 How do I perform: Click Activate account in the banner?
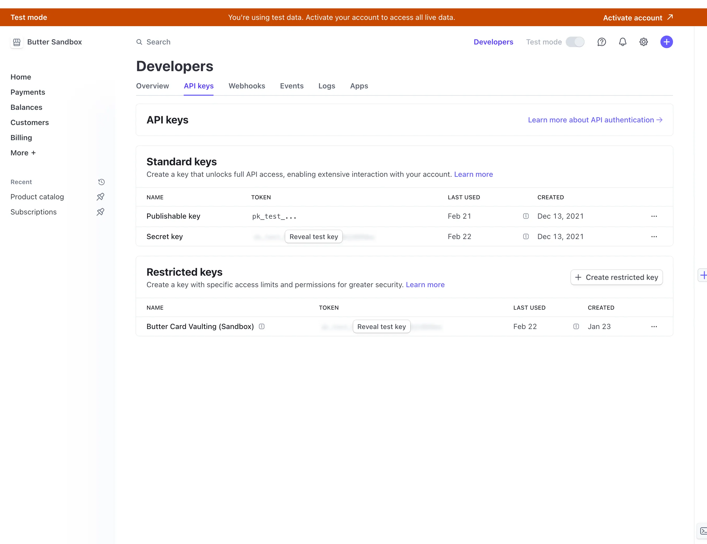pyautogui.click(x=638, y=18)
